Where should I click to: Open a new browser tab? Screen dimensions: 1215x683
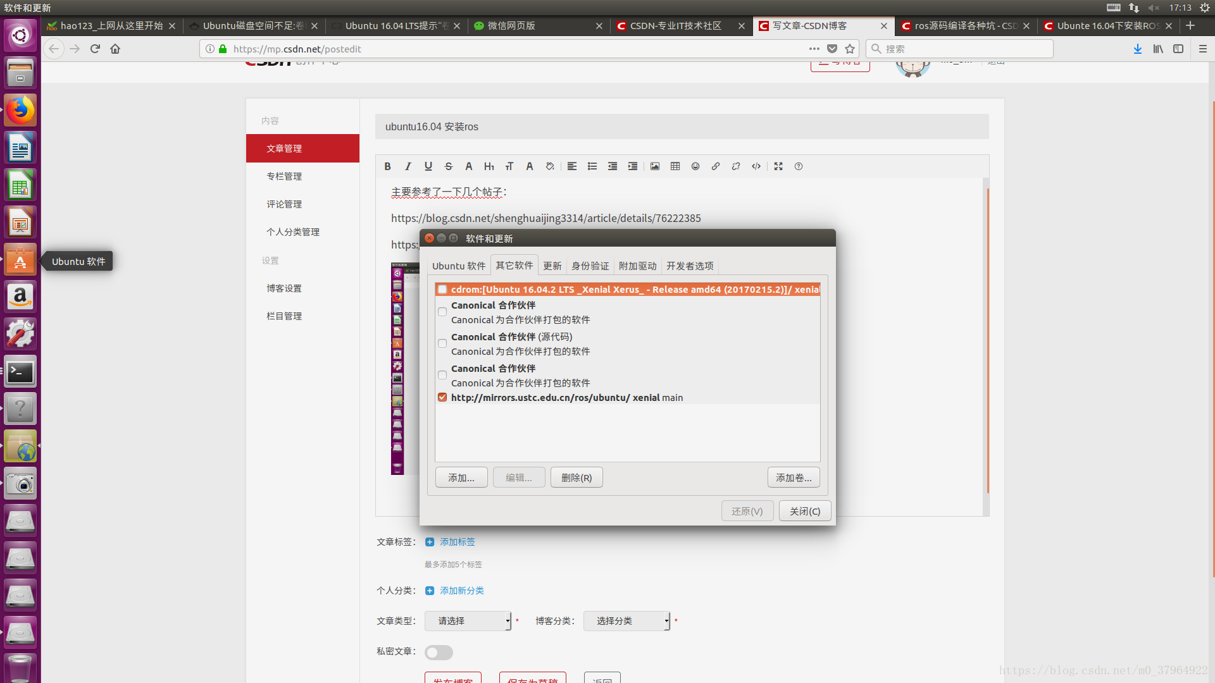tap(1190, 26)
